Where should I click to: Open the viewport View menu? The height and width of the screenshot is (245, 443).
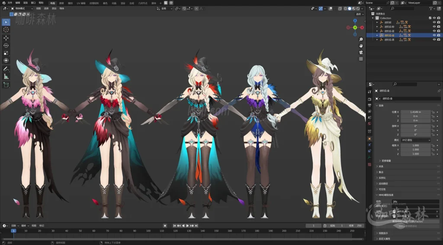pyautogui.click(x=39, y=9)
